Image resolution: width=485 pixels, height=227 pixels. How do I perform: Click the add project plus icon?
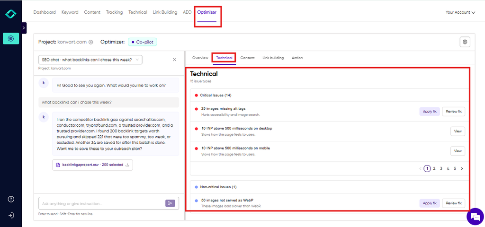91,42
